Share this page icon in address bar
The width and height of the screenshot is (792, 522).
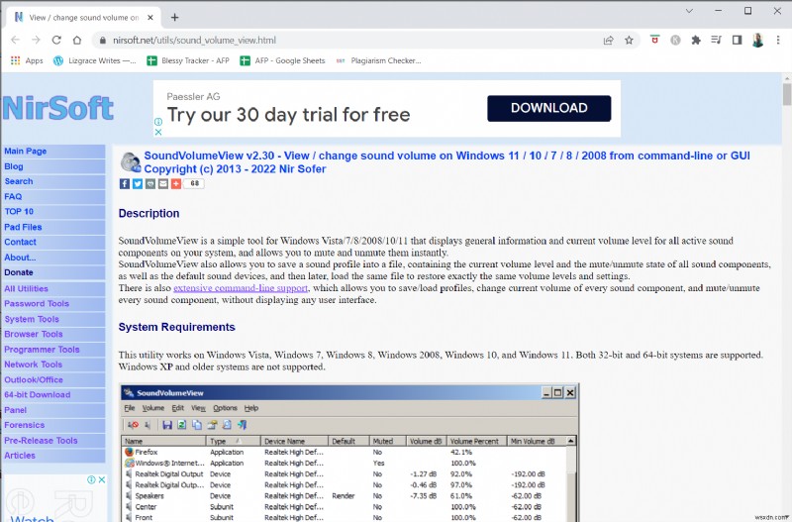tap(608, 40)
